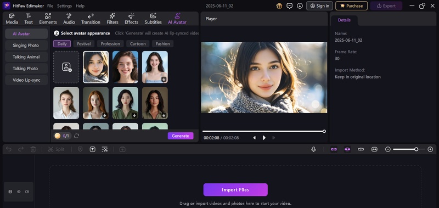439x208 pixels.
Task: Click the undo icon in timeline toolbar
Action: pos(9,149)
